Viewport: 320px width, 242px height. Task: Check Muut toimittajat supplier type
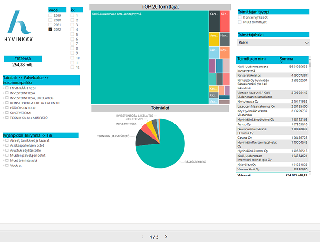point(240,22)
